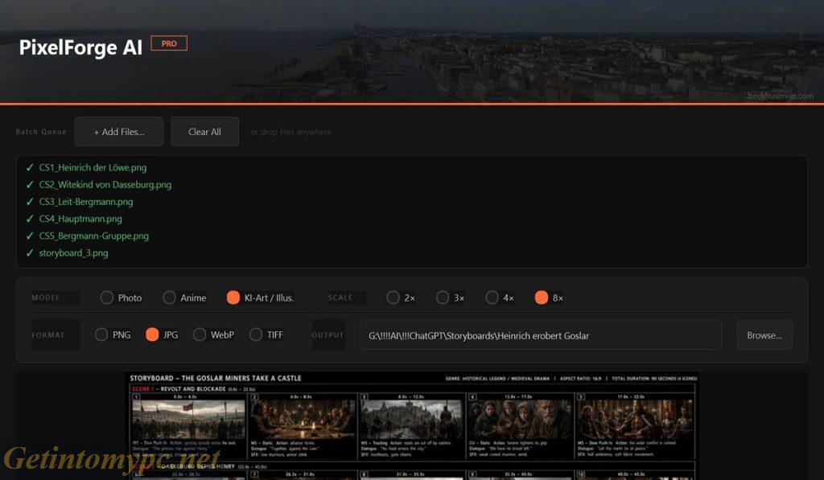Click the checkmark beside storyboard_3.png
The width and height of the screenshot is (824, 480).
click(x=30, y=253)
